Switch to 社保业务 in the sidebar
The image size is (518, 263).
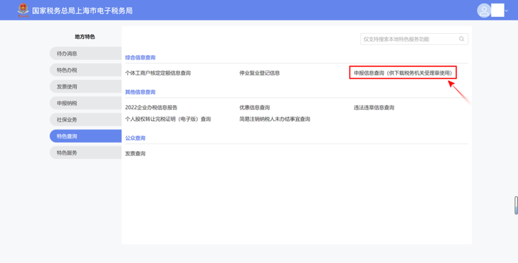pos(85,120)
